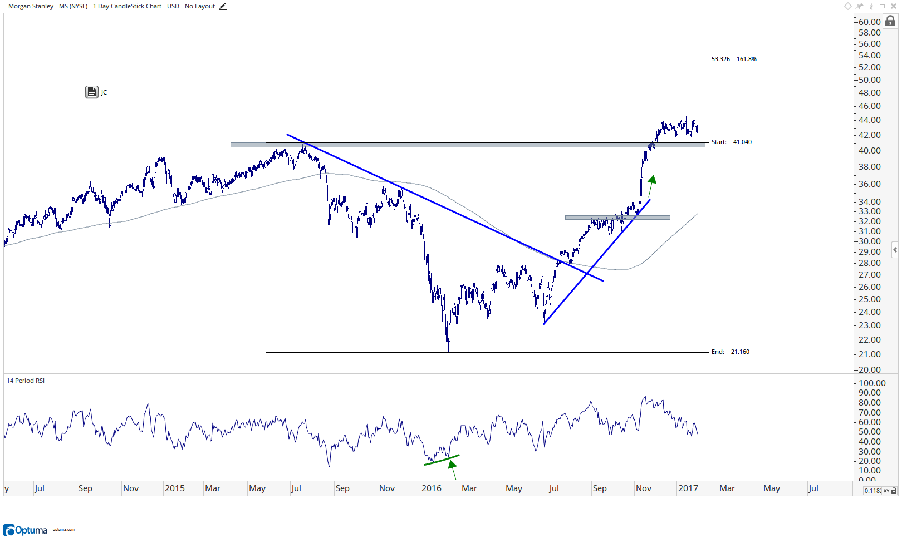Viewport: 902px width, 538px height.
Task: Expand the side panel with the arrow tab
Action: (895, 250)
